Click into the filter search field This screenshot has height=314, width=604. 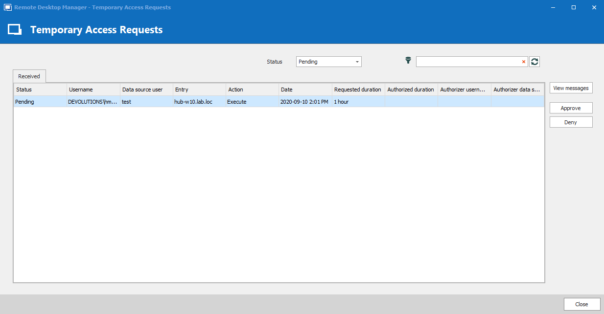point(467,62)
